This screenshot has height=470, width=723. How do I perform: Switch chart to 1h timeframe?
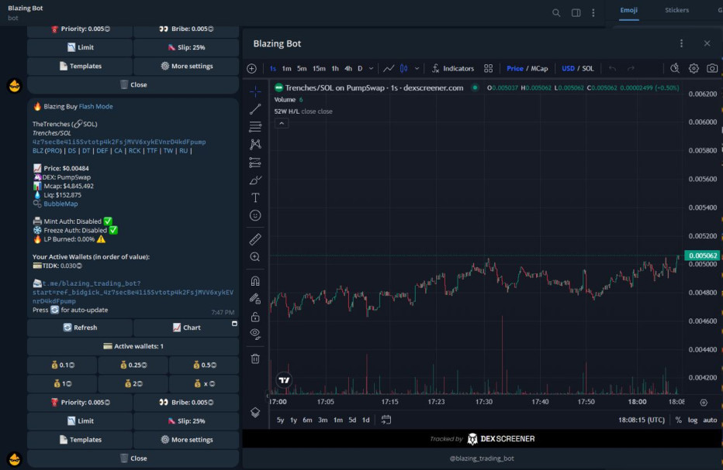pos(335,69)
